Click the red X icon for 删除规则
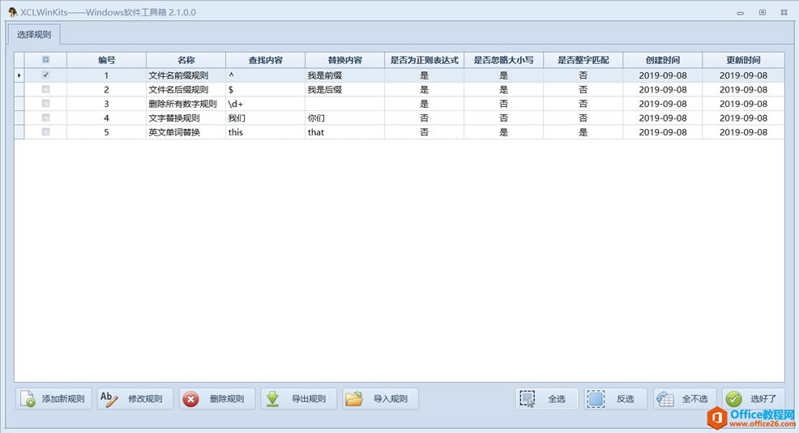Viewport: 799px width, 433px height. [x=191, y=399]
